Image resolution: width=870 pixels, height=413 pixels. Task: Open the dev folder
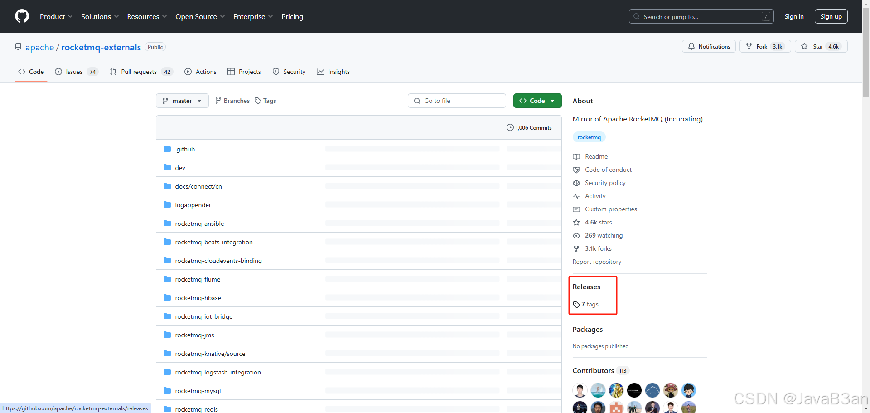pos(180,168)
